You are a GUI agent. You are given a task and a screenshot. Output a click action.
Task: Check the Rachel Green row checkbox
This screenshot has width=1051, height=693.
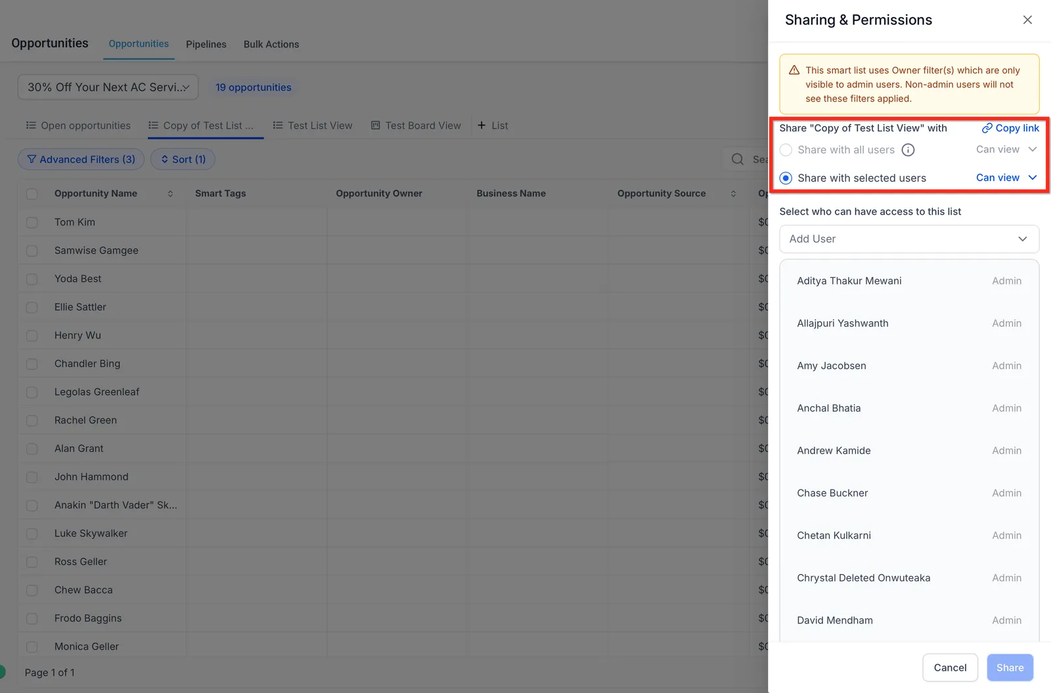[x=32, y=420]
